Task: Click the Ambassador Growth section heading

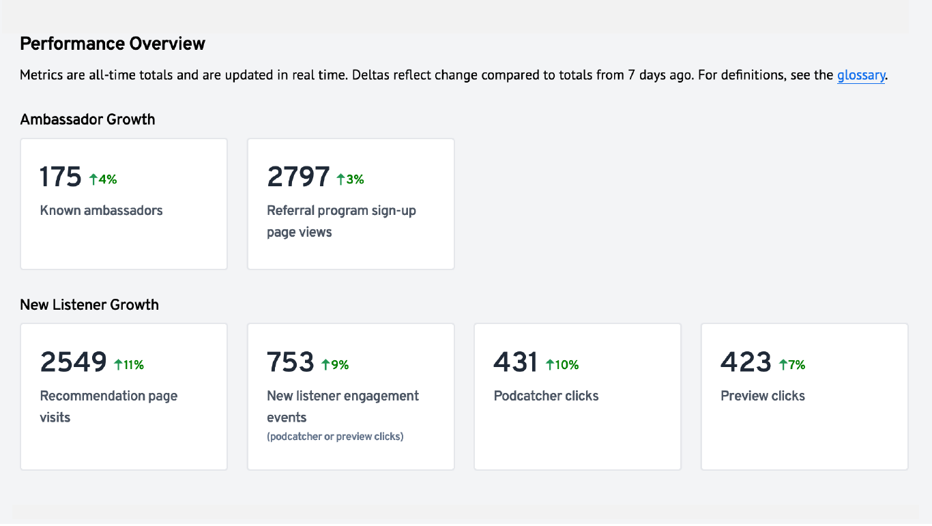Action: (87, 119)
